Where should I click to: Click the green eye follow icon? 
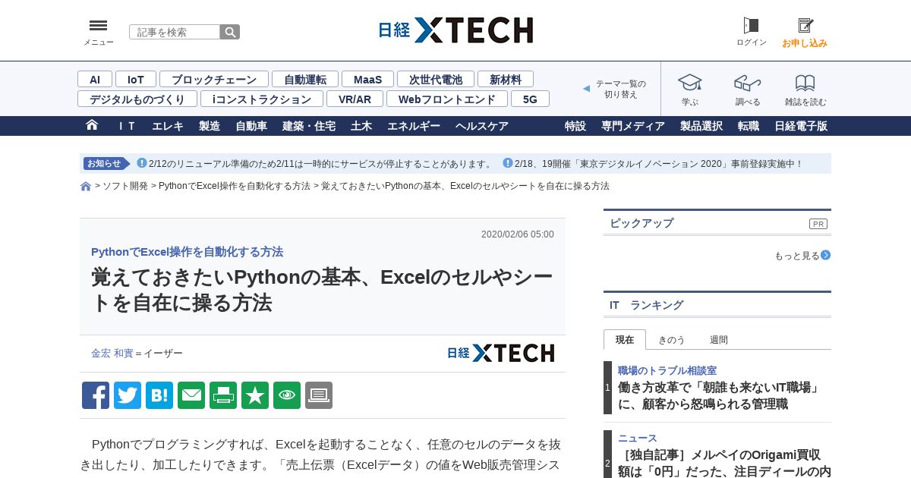pyautogui.click(x=287, y=395)
